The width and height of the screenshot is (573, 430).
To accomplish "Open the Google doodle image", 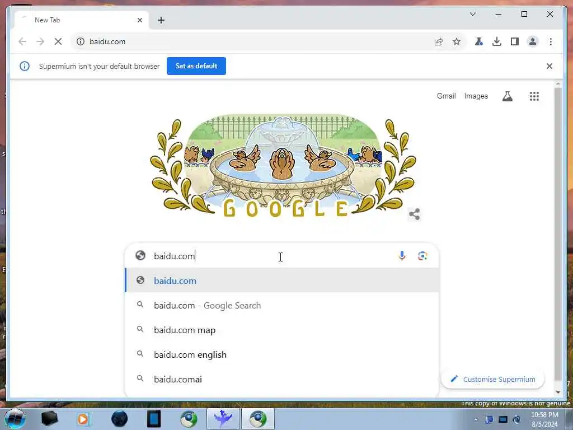I will (x=283, y=167).
